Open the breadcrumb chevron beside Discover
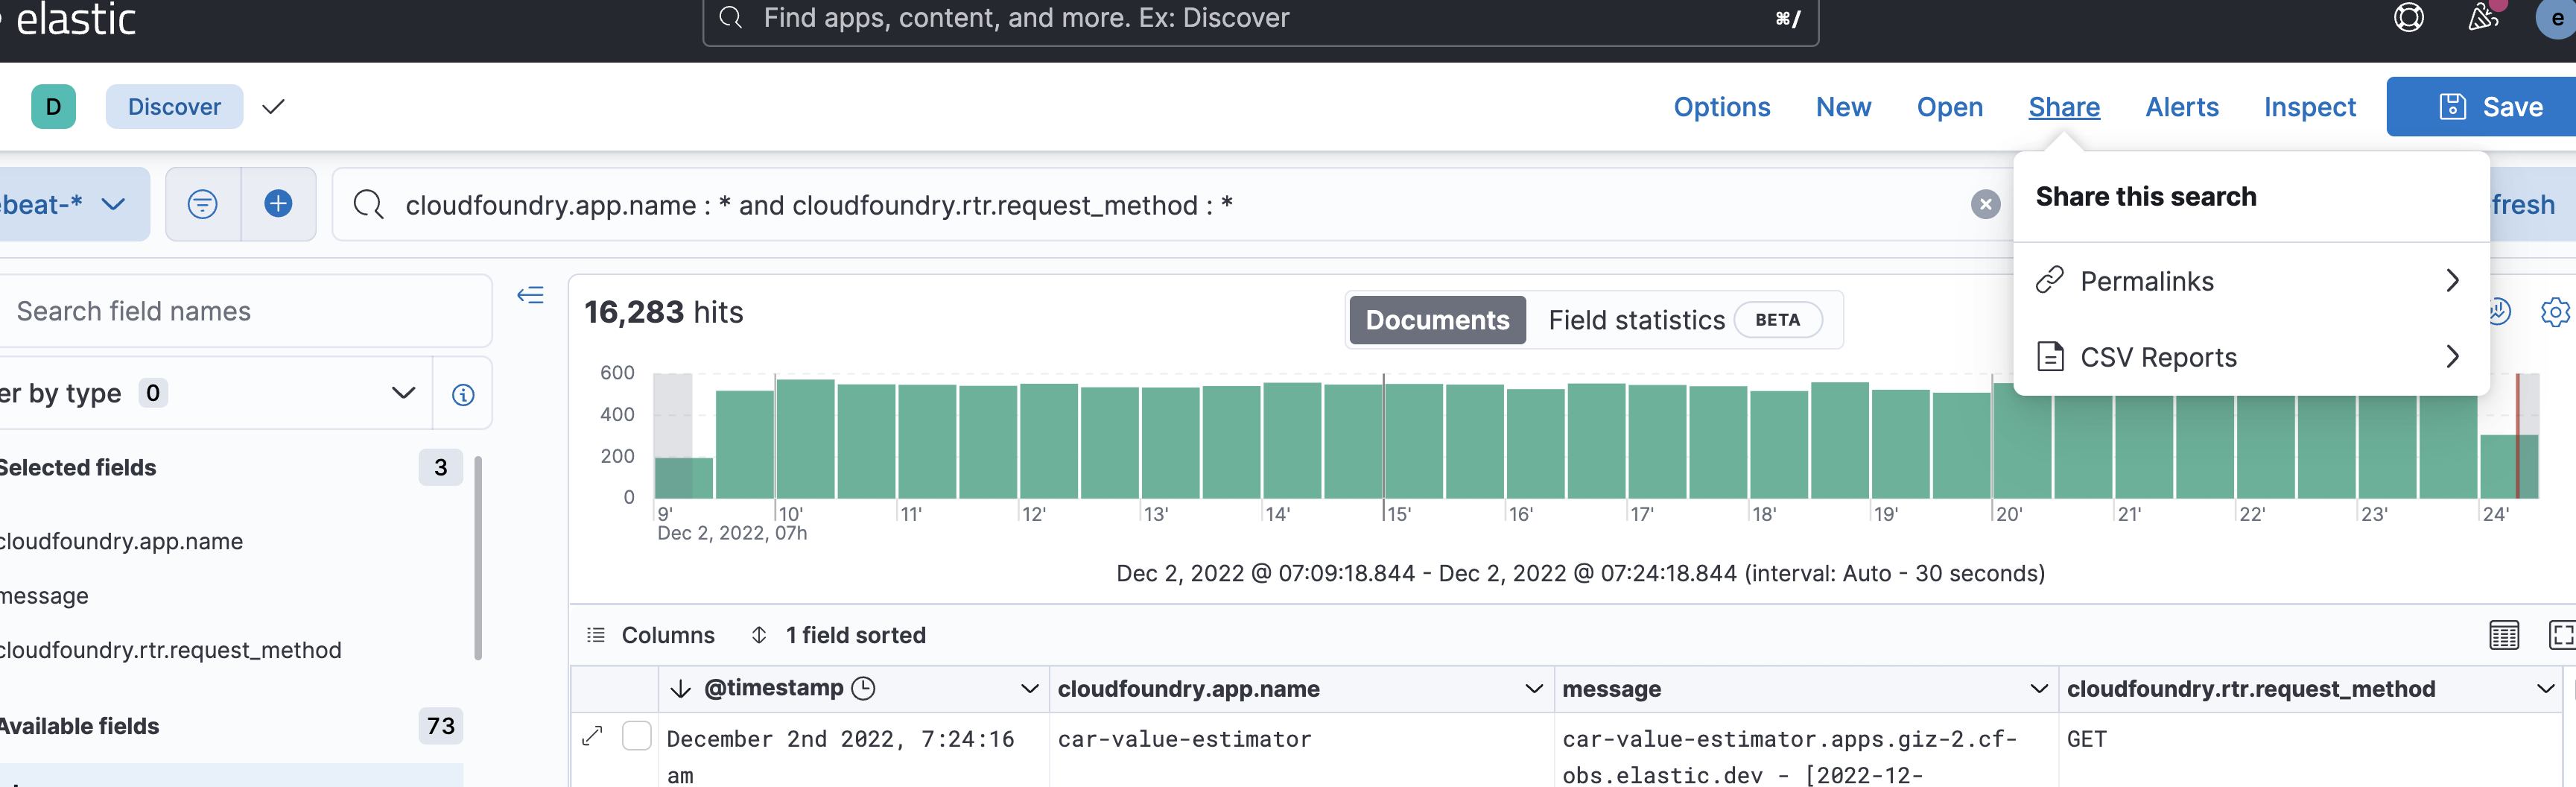Viewport: 2576px width, 787px height. pos(273,106)
